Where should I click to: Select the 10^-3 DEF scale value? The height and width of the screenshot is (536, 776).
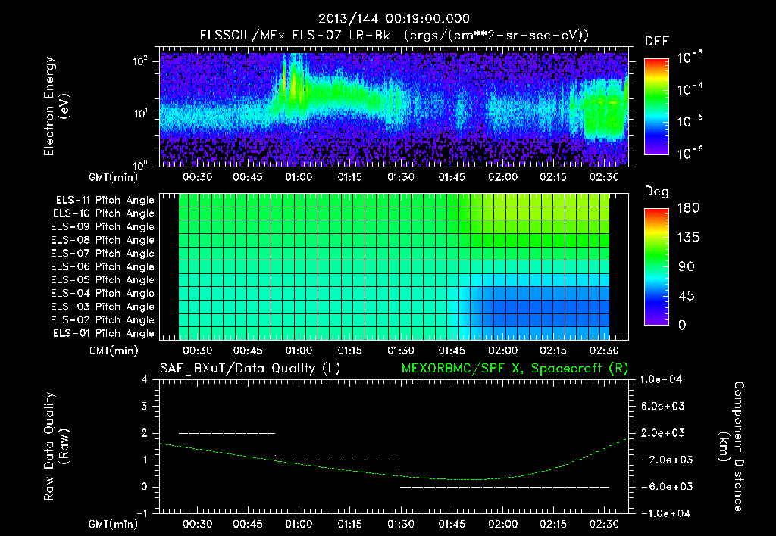click(x=690, y=58)
